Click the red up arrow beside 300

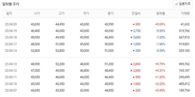click(134, 24)
